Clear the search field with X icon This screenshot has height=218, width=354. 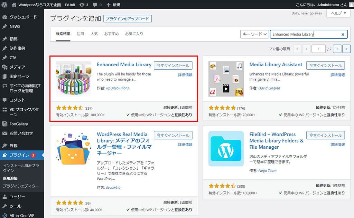pyautogui.click(x=343, y=34)
